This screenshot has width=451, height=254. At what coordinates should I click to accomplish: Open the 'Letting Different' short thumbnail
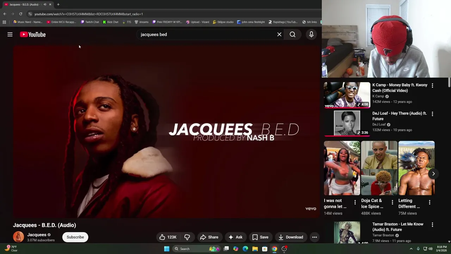pyautogui.click(x=416, y=168)
